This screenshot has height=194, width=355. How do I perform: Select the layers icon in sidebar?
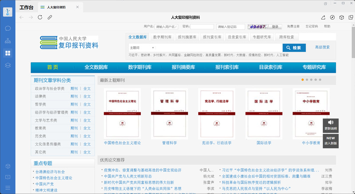click(x=8, y=65)
